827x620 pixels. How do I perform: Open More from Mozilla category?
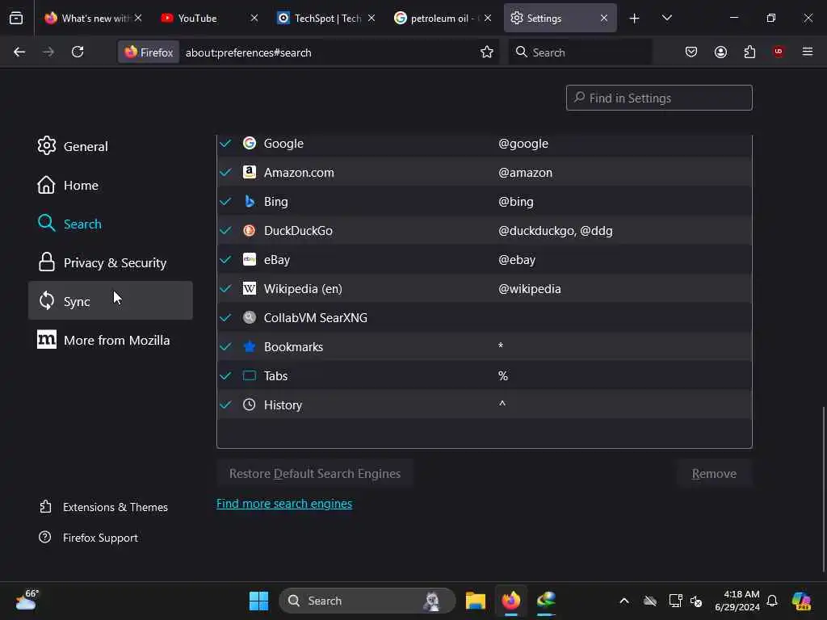[110, 340]
